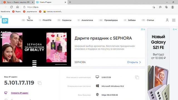The height and width of the screenshot is (100, 178).
Task: Click the Edge browser icon in browser row
Action: click(x=97, y=94)
